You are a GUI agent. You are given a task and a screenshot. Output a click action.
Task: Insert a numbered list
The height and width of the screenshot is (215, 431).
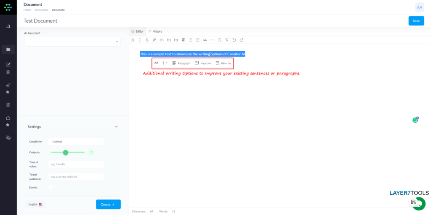click(x=198, y=40)
